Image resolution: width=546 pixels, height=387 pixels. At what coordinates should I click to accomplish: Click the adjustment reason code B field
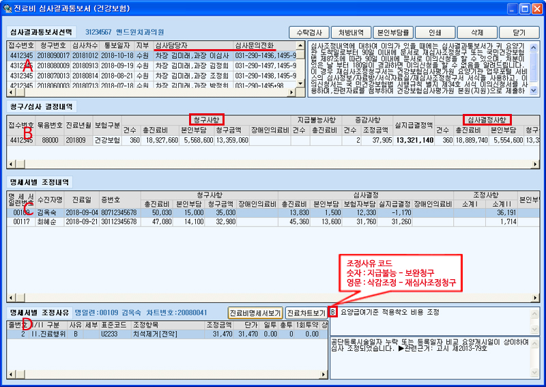point(333,312)
